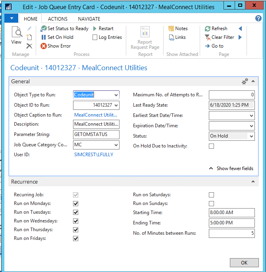Viewport: 266px width, 272px height.
Task: Collapse the Recurrence section
Action: point(253,182)
